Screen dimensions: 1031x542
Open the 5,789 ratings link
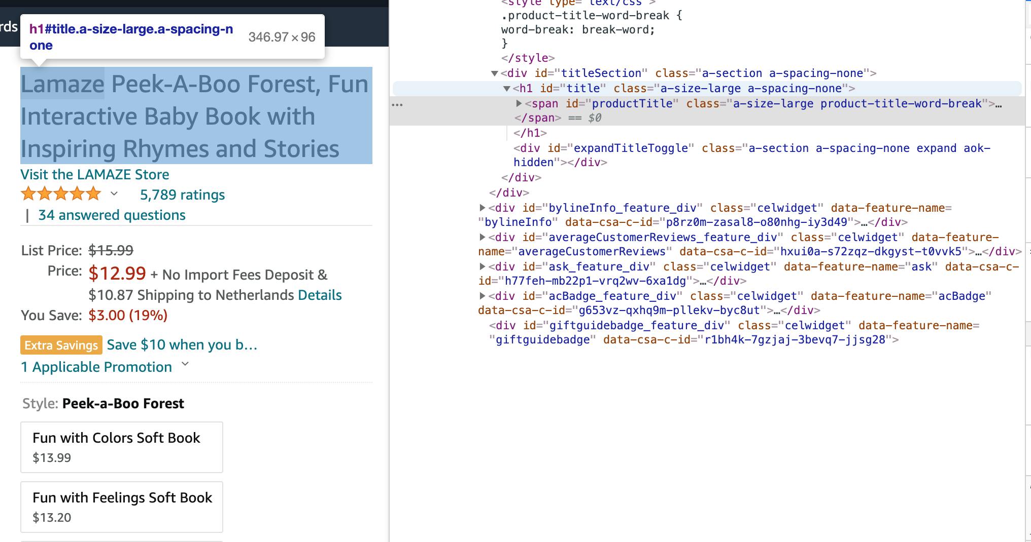[x=182, y=195]
